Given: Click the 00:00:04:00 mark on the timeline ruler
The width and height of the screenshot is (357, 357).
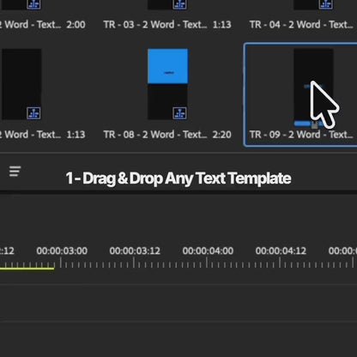Looking at the screenshot, I should (208, 251).
